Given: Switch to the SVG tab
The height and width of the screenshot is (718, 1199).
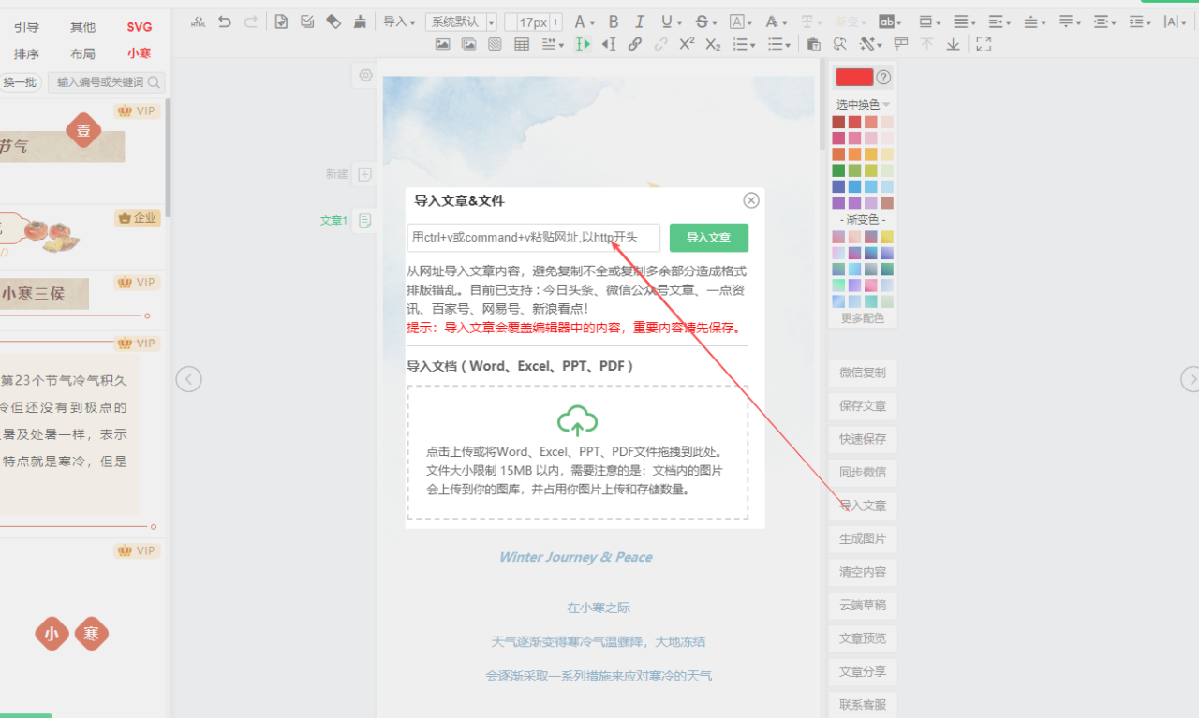Looking at the screenshot, I should [x=139, y=27].
